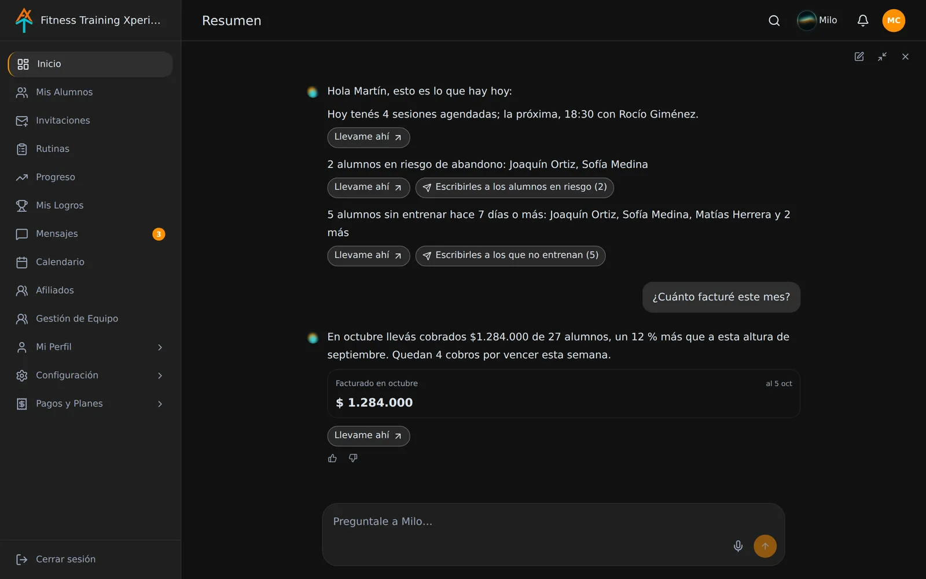
Task: Expand the Pagos y Planes chevron
Action: [x=160, y=404]
